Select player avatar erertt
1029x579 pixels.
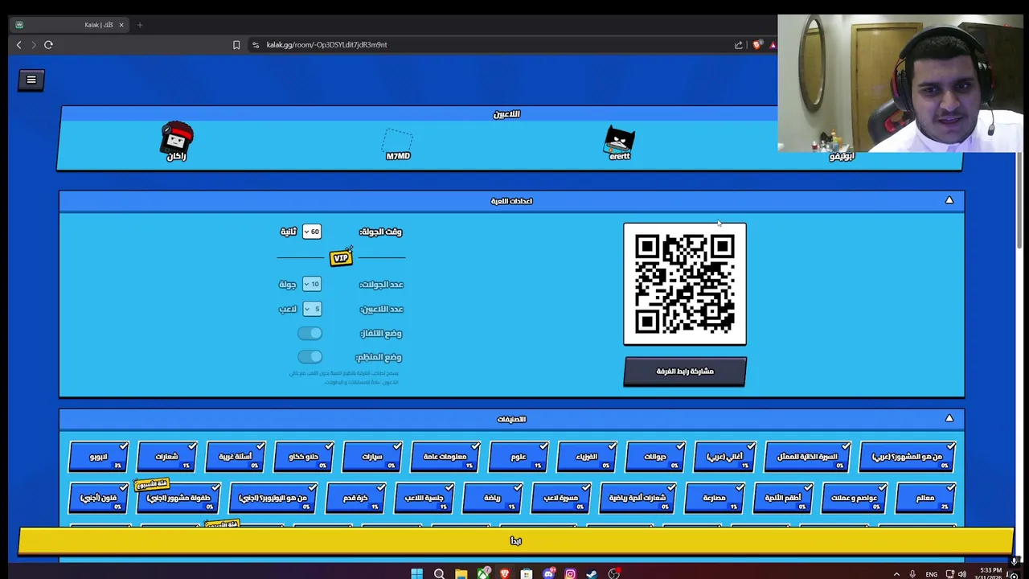(x=619, y=142)
